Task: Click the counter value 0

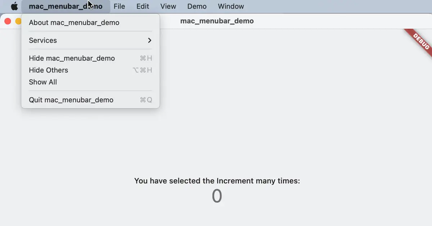Action: pyautogui.click(x=217, y=196)
